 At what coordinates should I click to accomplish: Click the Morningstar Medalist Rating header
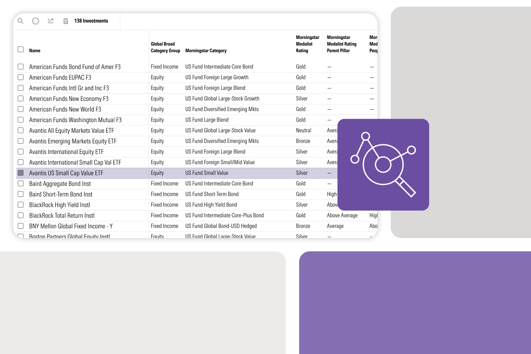[307, 44]
